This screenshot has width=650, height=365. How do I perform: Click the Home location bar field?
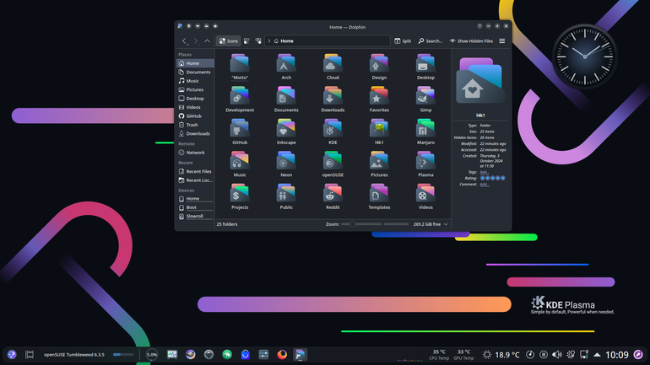pos(327,41)
